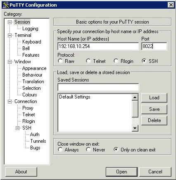
Task: Click the Cancel button
Action: tap(155, 172)
